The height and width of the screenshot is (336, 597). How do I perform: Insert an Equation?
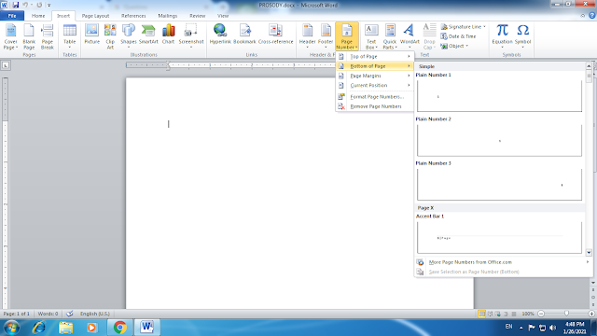tap(502, 36)
